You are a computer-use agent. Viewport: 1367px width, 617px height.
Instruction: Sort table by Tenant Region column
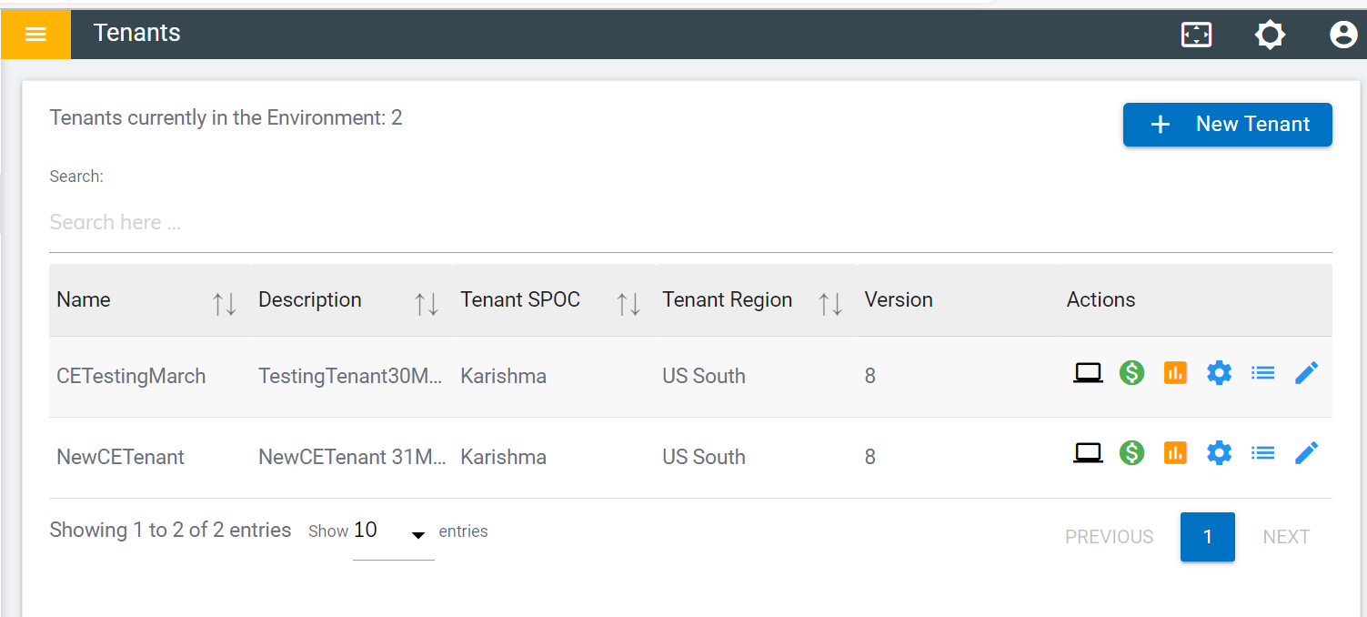coord(830,303)
